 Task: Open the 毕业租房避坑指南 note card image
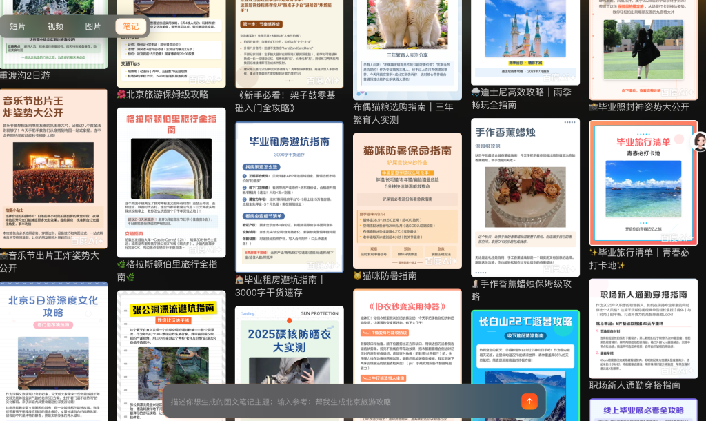289,195
